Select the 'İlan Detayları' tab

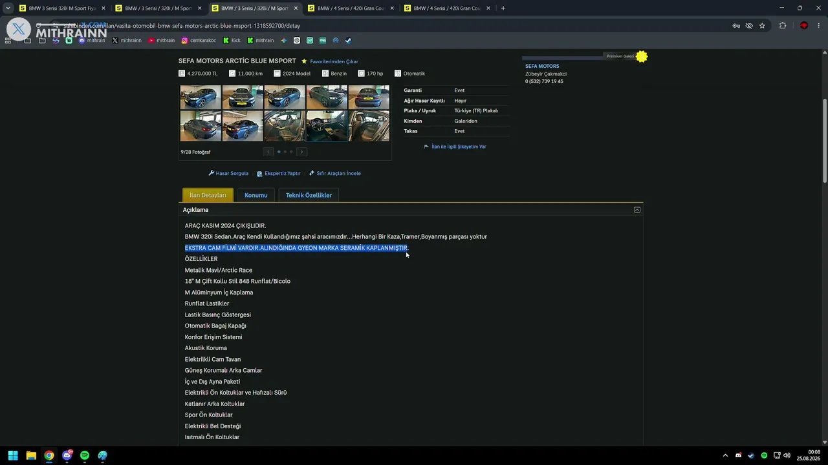tap(208, 195)
